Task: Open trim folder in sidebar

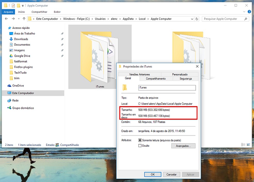Action: (17, 78)
